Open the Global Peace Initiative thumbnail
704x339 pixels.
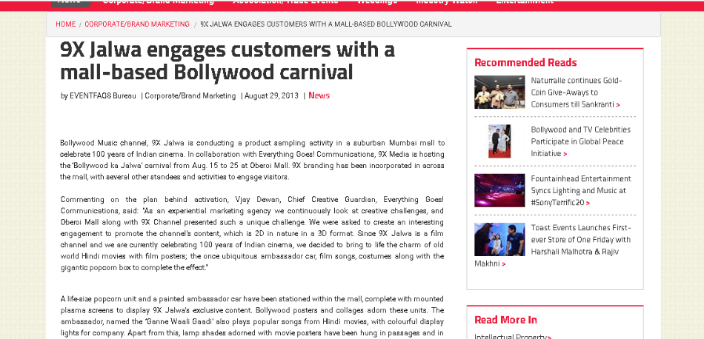coord(499,141)
